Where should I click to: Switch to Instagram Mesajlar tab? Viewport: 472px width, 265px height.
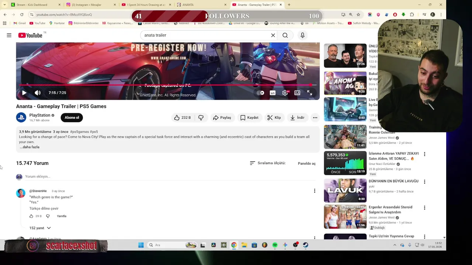[x=91, y=5]
